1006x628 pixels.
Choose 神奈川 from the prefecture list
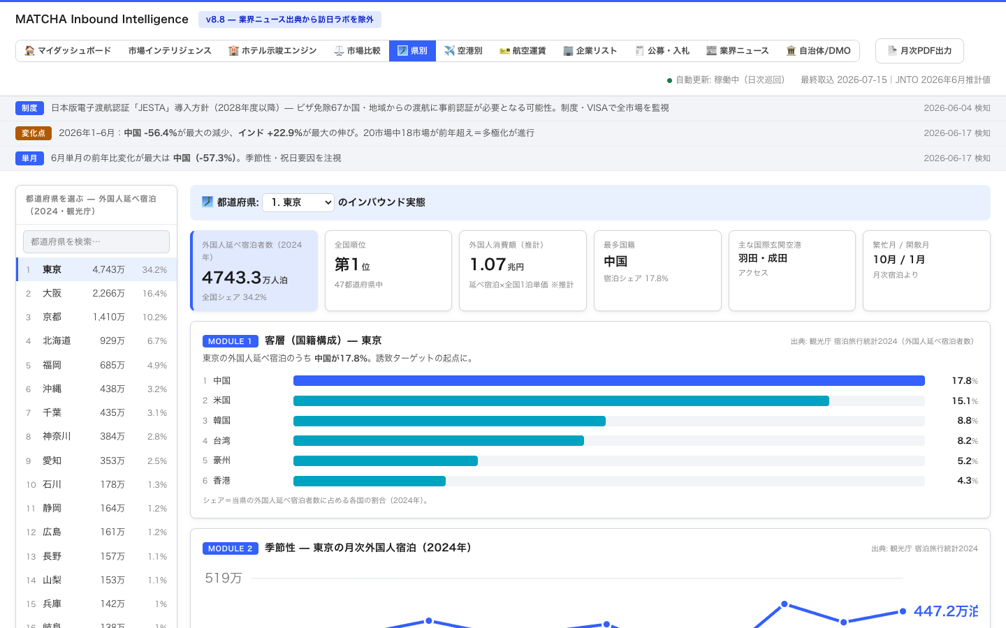96,436
